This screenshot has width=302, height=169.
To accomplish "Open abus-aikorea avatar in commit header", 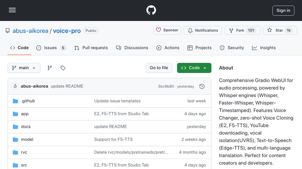I will click(x=15, y=86).
